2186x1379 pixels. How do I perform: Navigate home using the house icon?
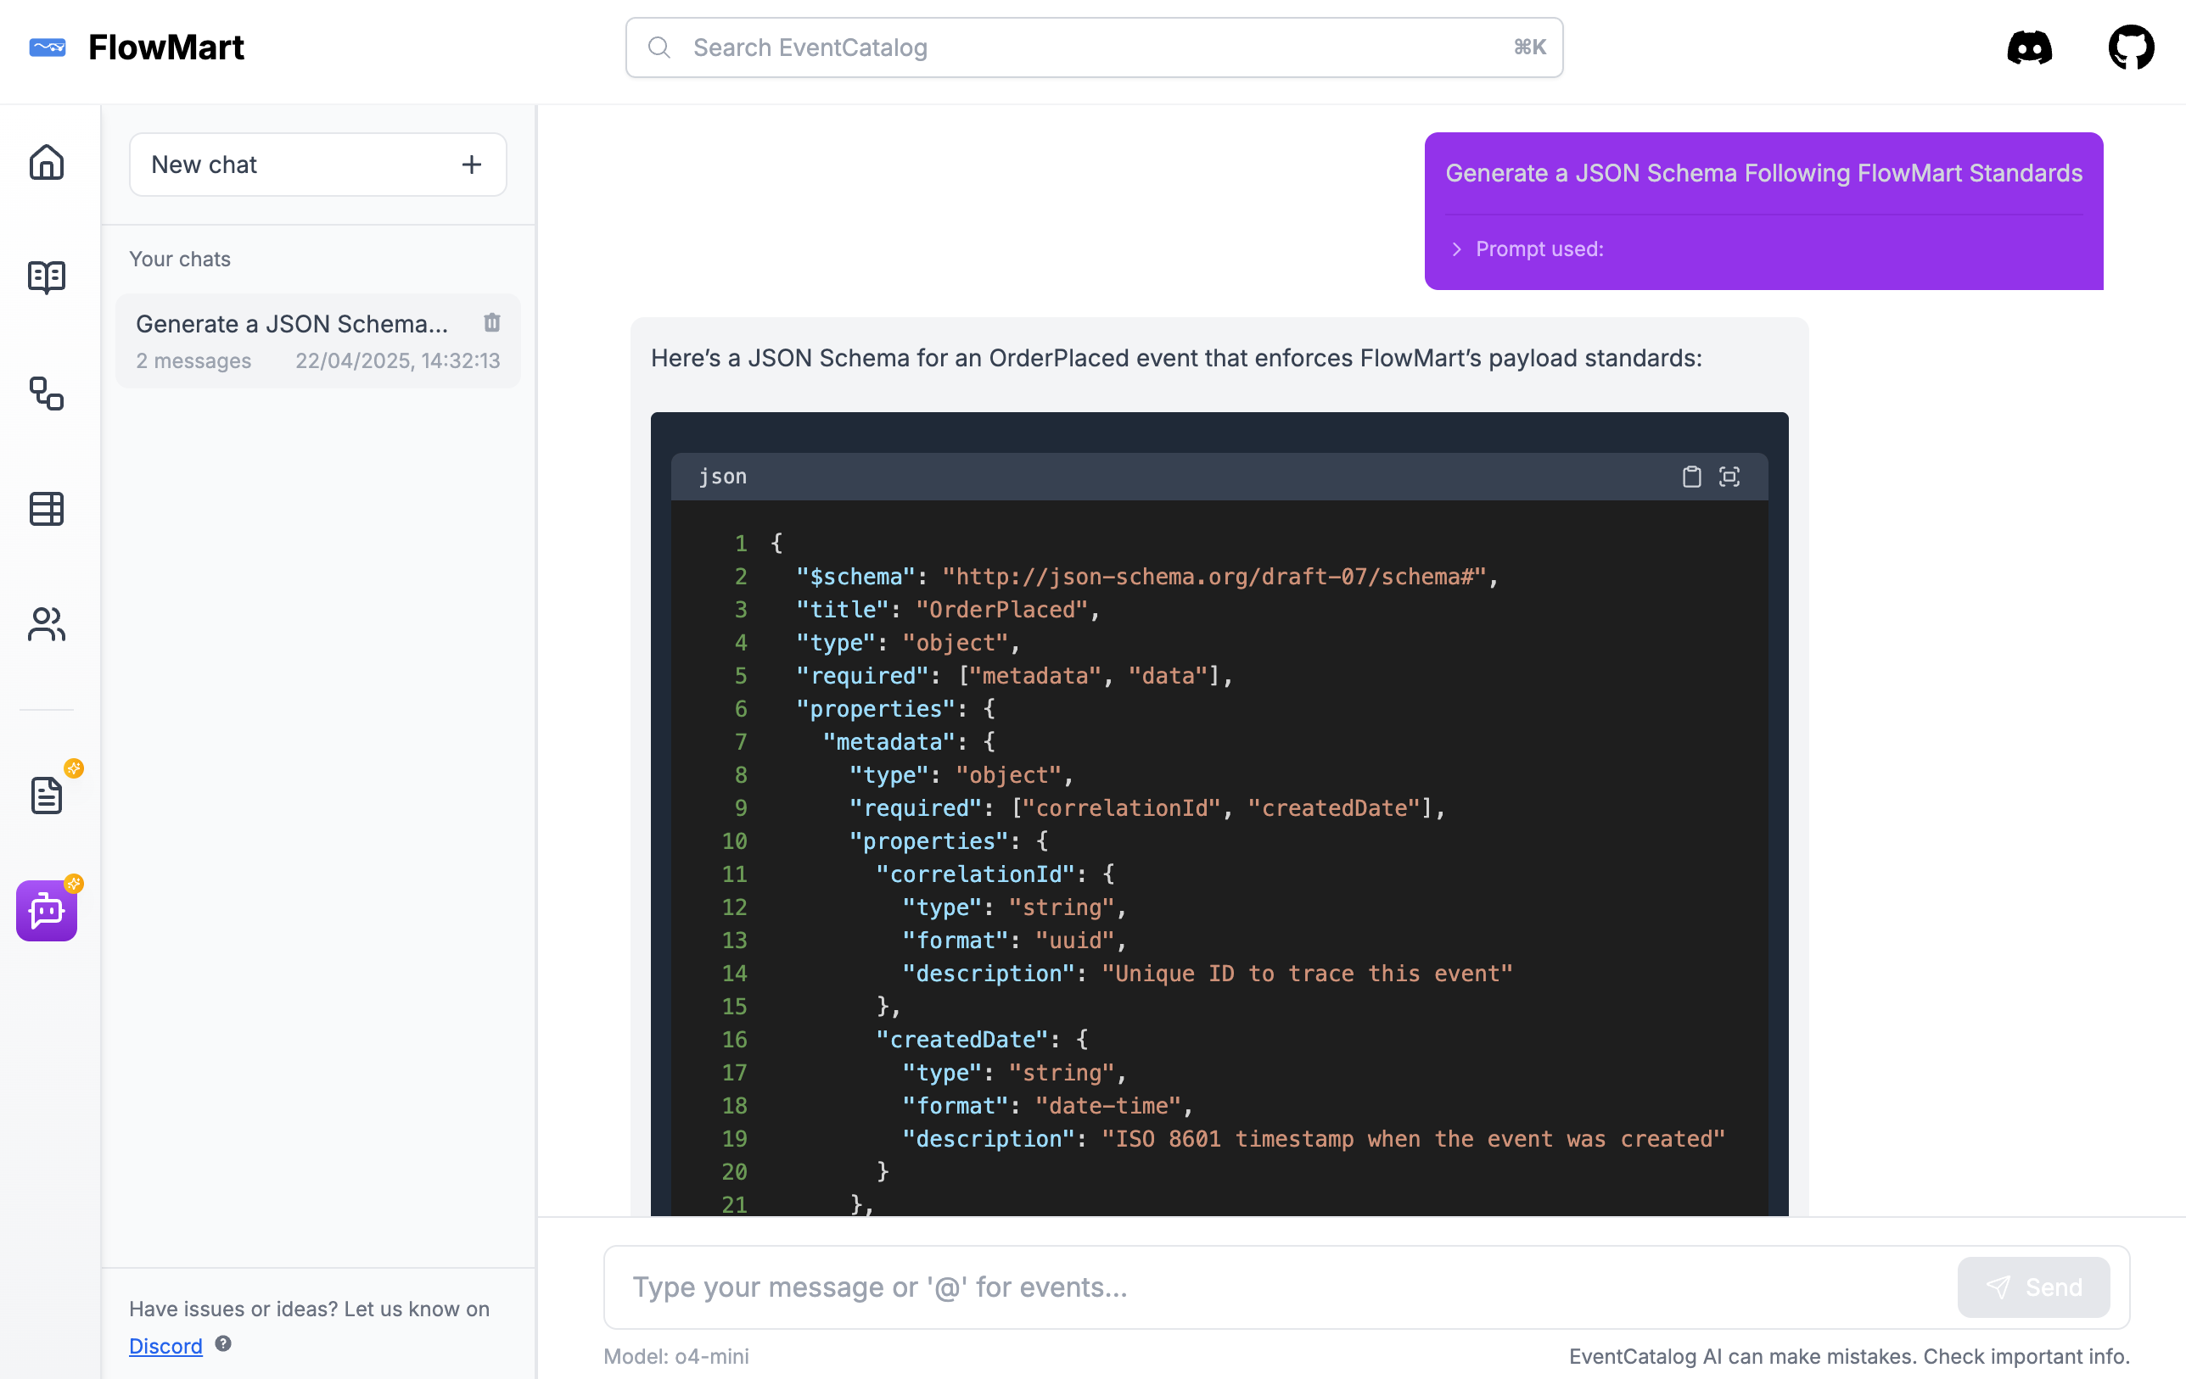47,161
